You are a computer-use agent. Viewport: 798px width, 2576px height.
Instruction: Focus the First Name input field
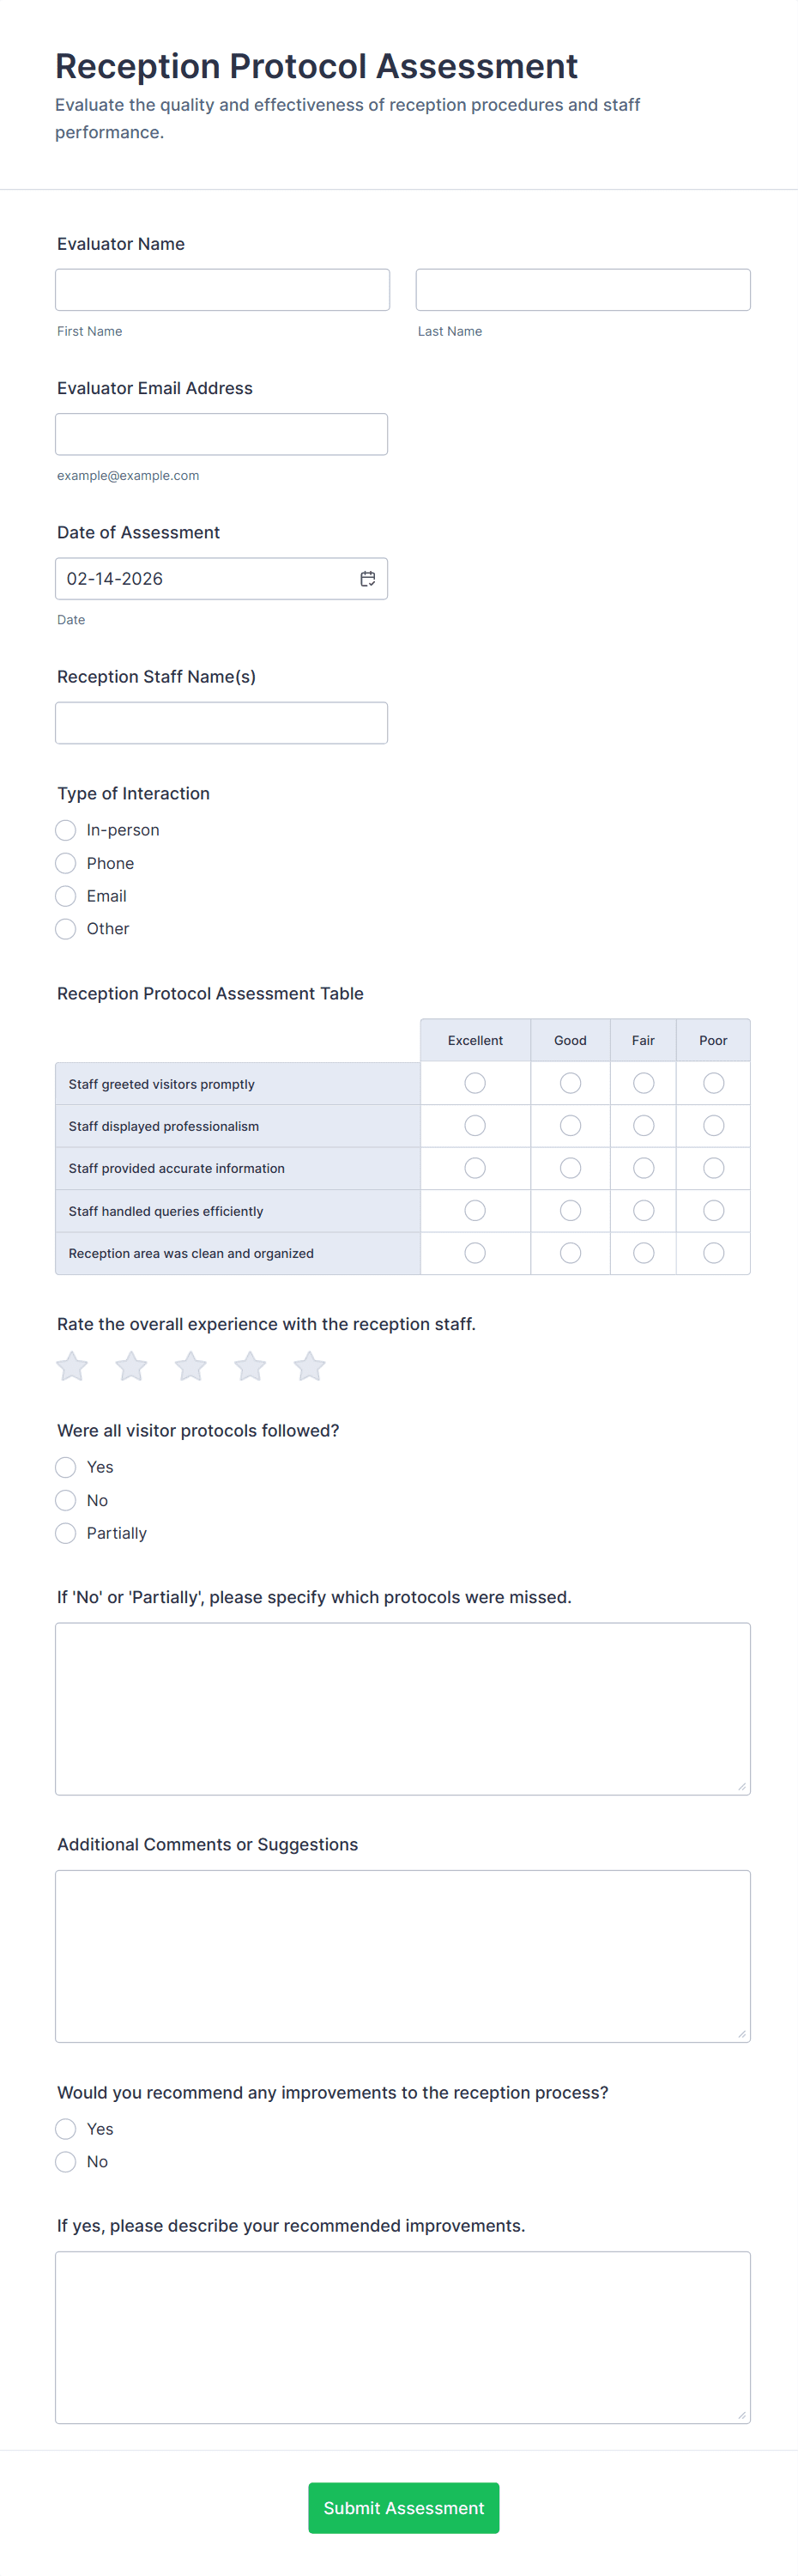pos(223,290)
